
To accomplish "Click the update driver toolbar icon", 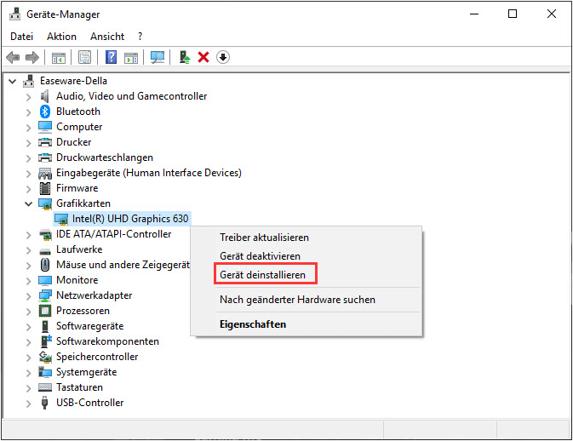I will (x=185, y=57).
